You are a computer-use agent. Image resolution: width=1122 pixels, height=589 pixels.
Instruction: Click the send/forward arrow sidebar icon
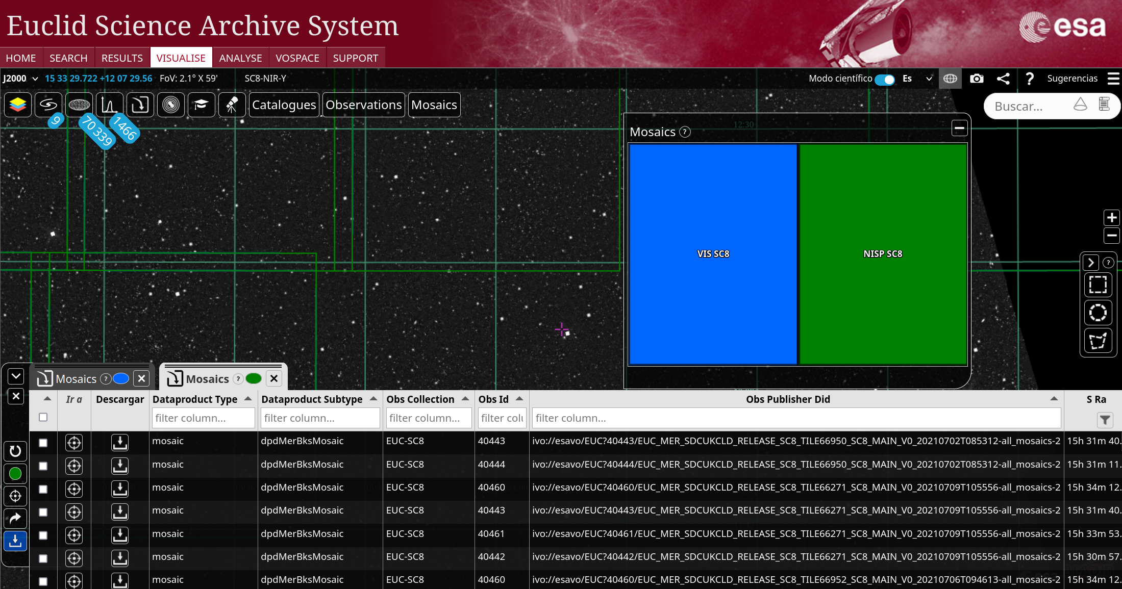click(x=15, y=518)
